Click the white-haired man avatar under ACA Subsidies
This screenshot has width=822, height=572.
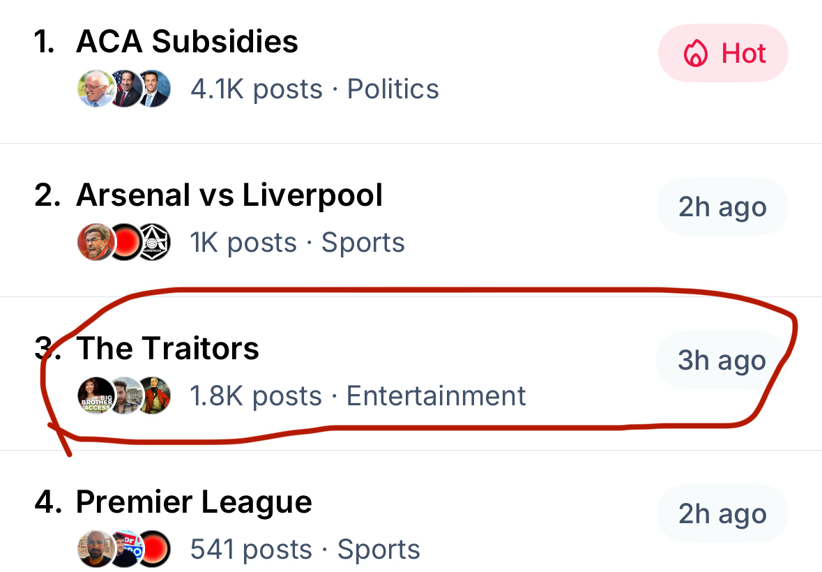[95, 89]
